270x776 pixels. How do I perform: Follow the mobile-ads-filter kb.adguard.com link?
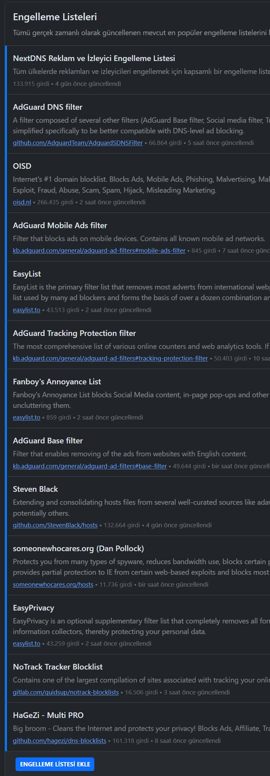click(99, 250)
